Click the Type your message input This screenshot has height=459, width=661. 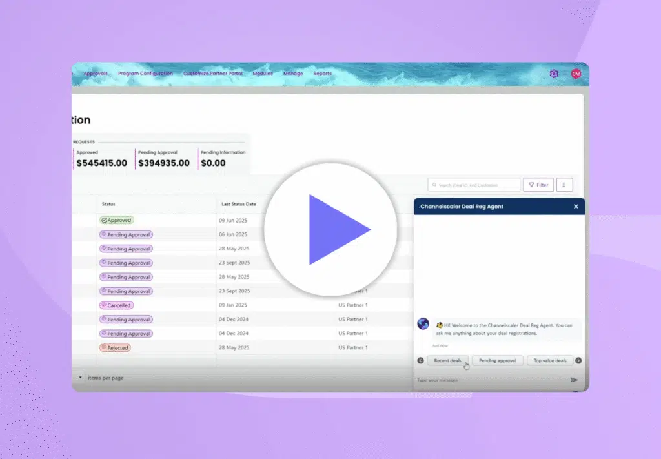click(x=491, y=380)
